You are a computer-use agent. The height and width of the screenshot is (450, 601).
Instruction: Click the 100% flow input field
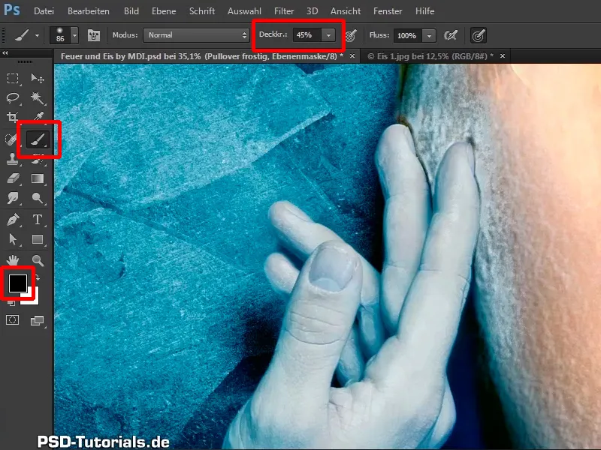coord(408,35)
